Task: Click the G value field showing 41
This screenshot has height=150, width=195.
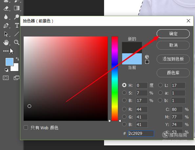Action: pyautogui.click(x=142, y=117)
